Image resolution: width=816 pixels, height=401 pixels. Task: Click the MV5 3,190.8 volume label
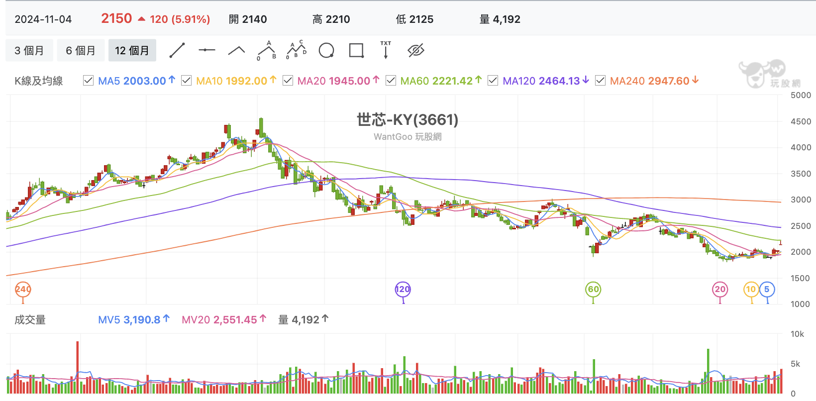tap(134, 319)
